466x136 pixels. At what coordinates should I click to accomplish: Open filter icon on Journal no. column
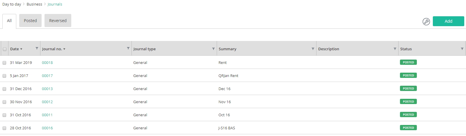[x=128, y=48]
